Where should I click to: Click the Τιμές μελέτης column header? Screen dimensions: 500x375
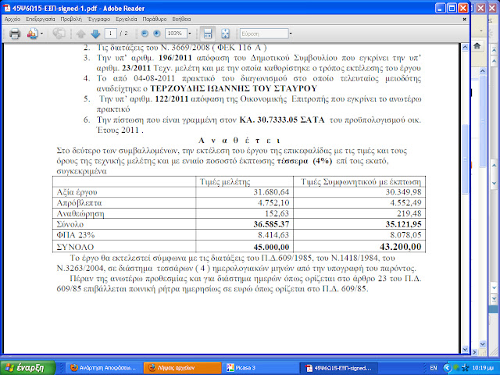click(225, 182)
